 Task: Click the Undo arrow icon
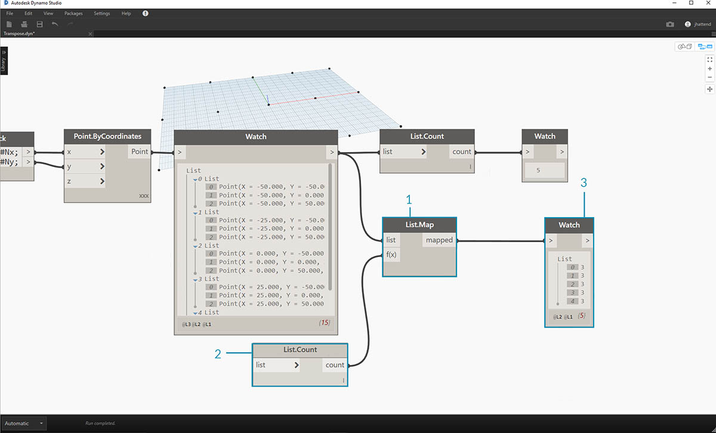coord(55,24)
